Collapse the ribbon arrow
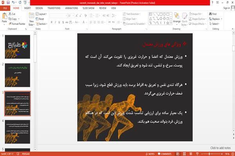Viewport: 235px width, 156px height. point(232,29)
